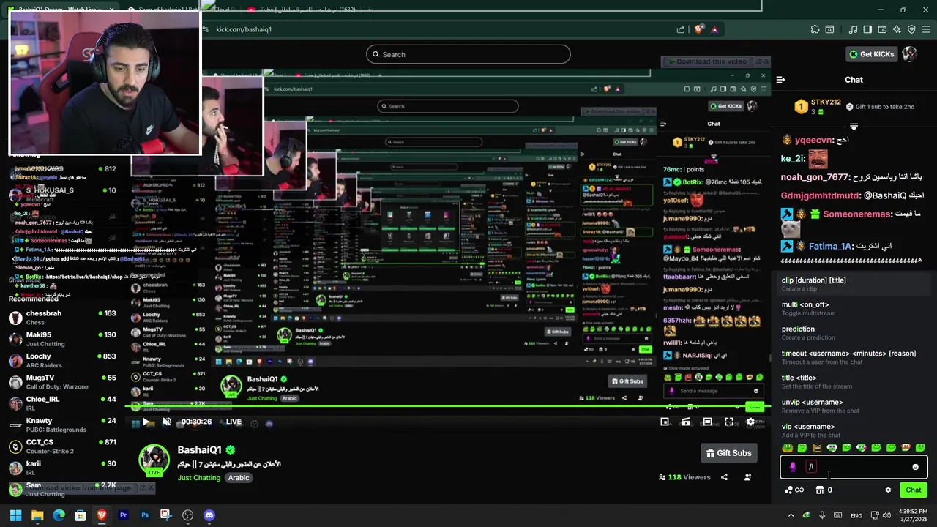This screenshot has width=937, height=527.
Task: Click into the Kick search field
Action: 468,54
